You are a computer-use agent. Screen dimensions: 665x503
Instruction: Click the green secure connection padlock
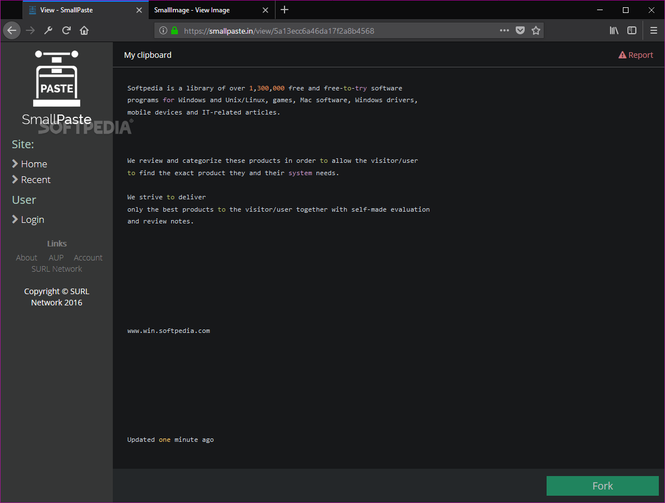(x=175, y=30)
